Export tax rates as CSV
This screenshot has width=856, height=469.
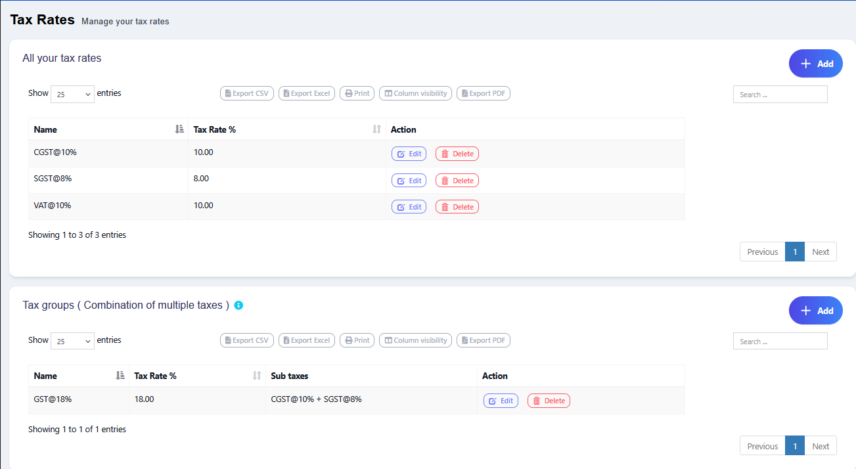point(246,93)
